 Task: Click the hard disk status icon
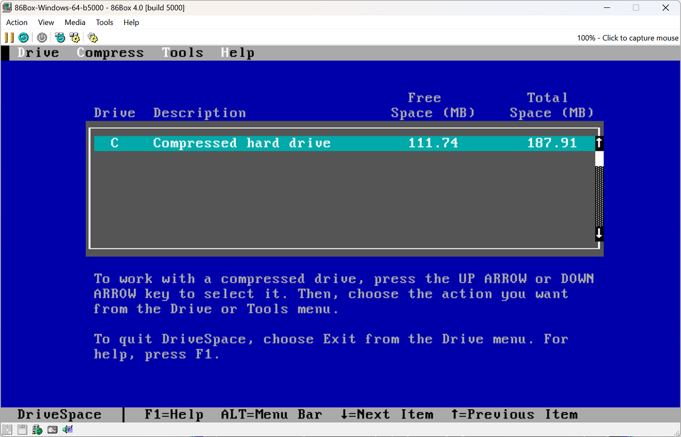[52, 429]
